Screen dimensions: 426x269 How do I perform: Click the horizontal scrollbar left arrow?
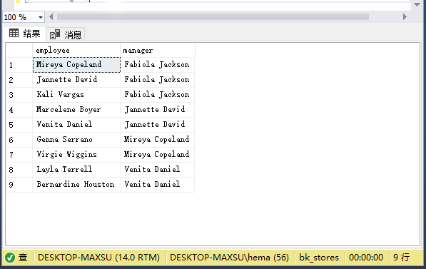pos(51,17)
